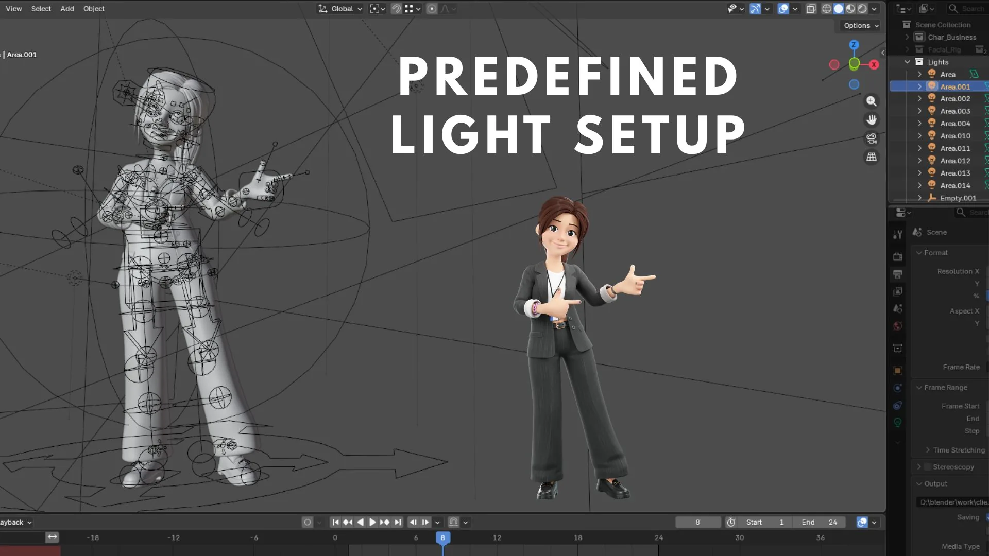Jump to the last frame
The height and width of the screenshot is (556, 989).
pos(397,522)
